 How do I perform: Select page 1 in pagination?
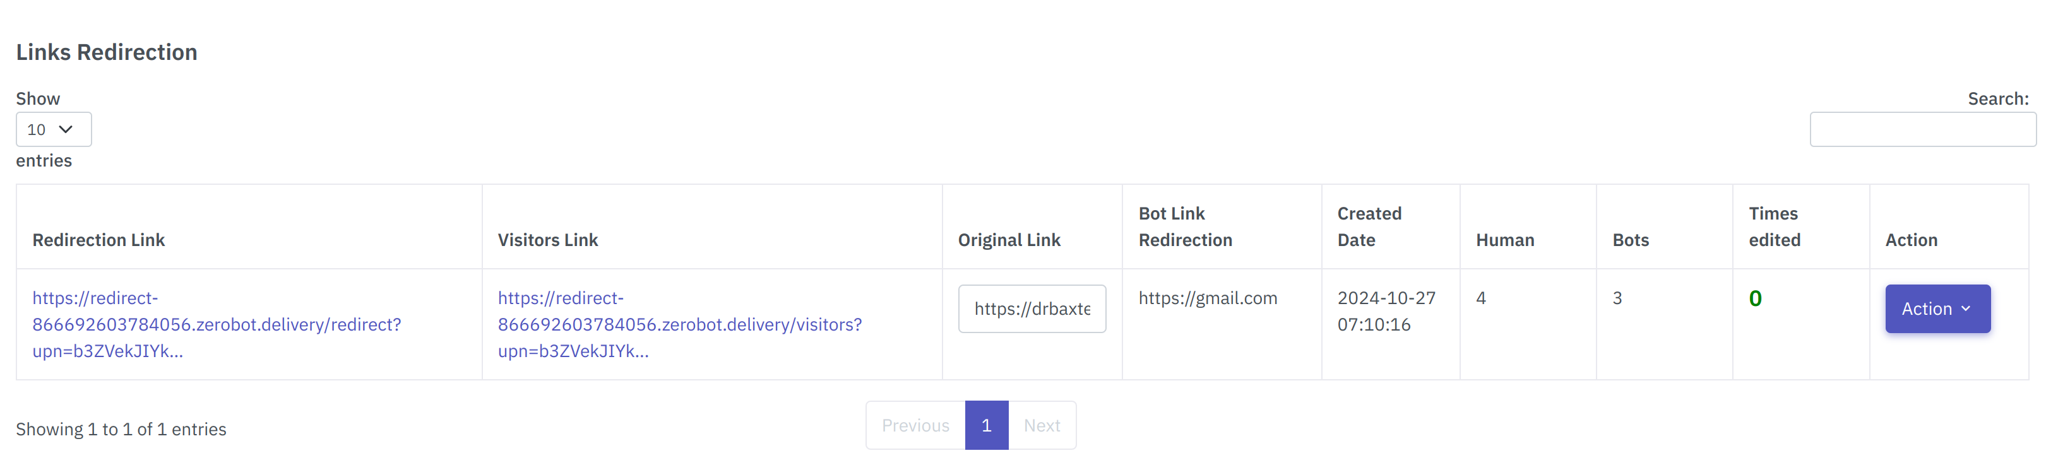[x=985, y=425]
